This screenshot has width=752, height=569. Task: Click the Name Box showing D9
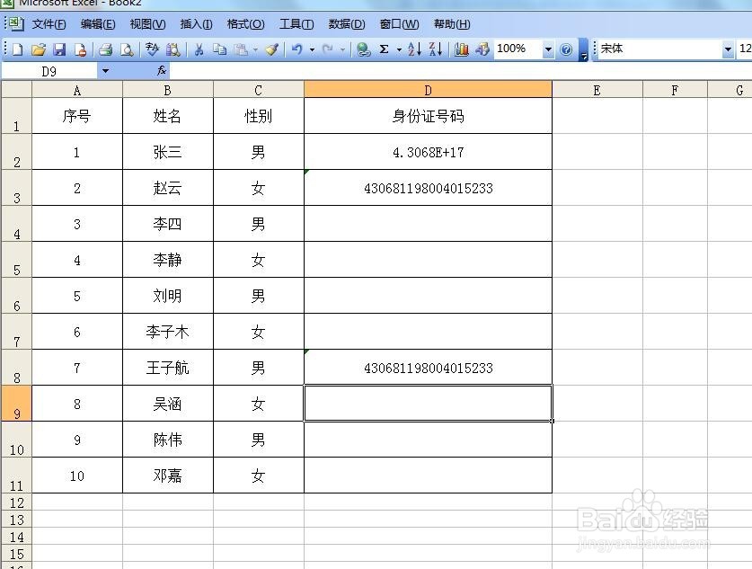[49, 72]
